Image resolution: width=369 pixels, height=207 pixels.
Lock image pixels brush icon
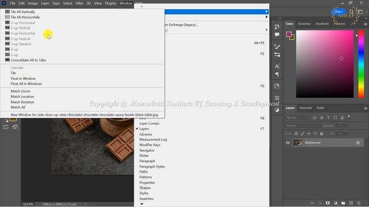coord(303,133)
